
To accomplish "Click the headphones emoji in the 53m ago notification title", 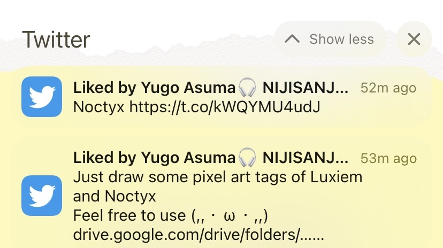I will pyautogui.click(x=247, y=158).
